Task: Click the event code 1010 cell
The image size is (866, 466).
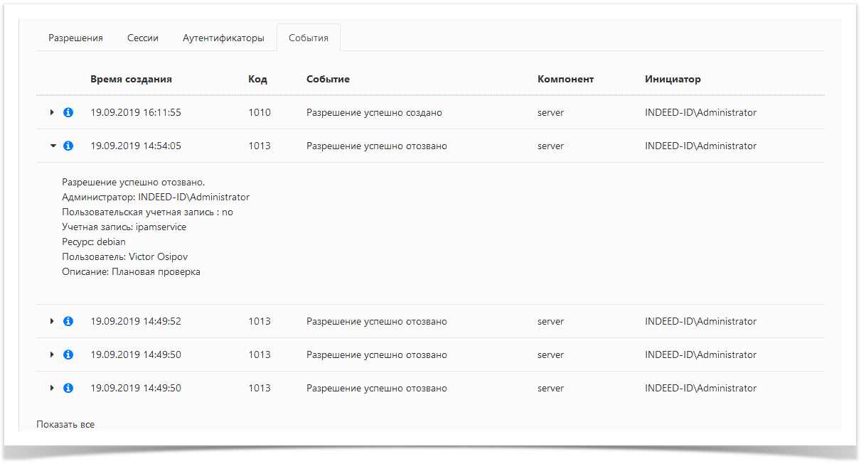Action: tap(260, 112)
